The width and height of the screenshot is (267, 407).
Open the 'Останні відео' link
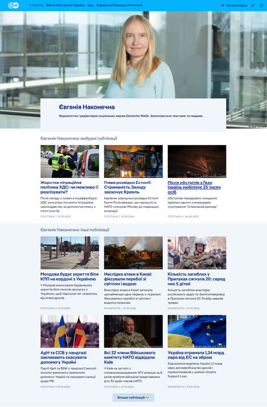tap(234, 6)
